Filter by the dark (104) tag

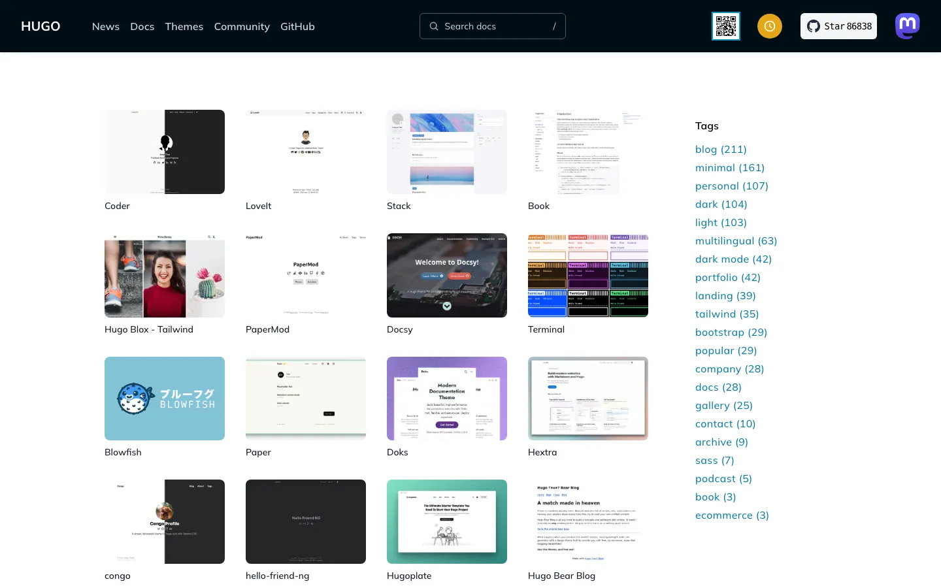[x=721, y=204]
